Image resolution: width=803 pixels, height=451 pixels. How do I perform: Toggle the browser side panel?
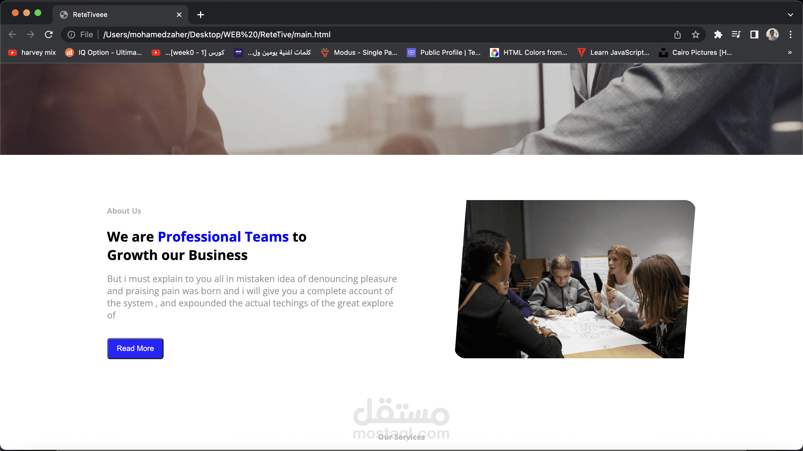click(x=754, y=34)
